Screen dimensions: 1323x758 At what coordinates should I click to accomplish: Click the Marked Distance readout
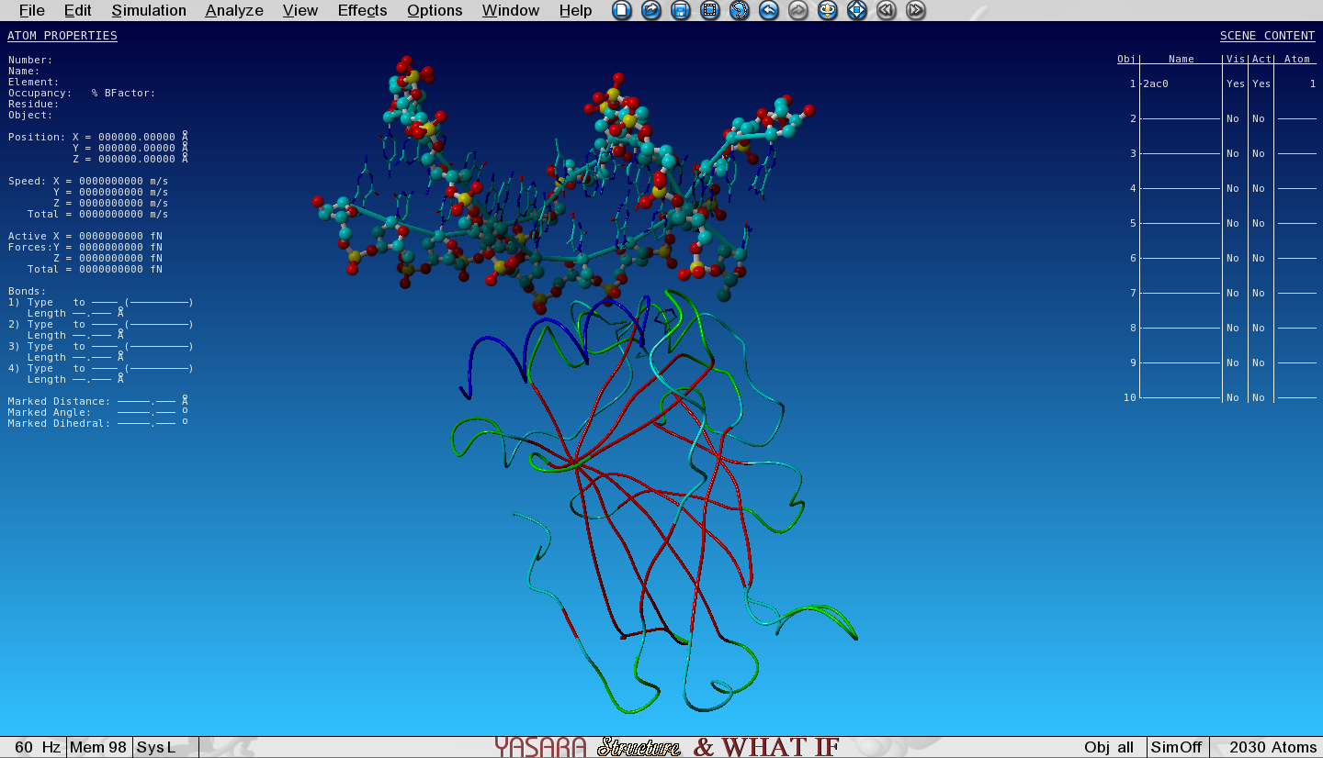pos(98,401)
